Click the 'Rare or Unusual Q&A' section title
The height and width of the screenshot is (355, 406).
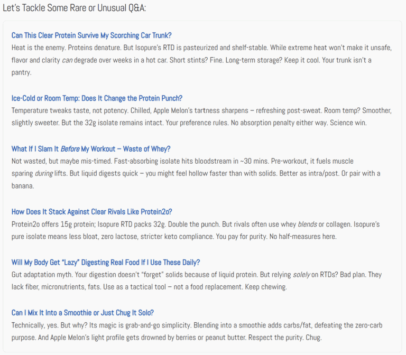coord(75,8)
